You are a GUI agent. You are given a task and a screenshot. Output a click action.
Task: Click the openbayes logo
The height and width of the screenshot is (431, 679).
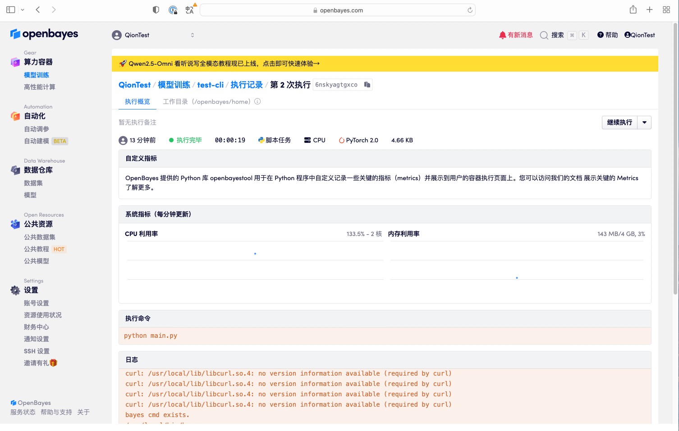pos(44,34)
